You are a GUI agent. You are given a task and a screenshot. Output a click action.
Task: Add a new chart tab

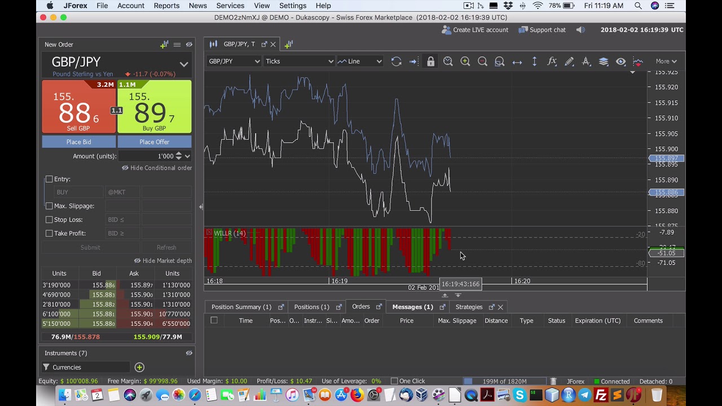click(288, 44)
